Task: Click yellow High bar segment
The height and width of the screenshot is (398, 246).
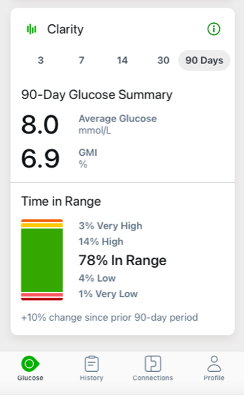Action: 42,225
